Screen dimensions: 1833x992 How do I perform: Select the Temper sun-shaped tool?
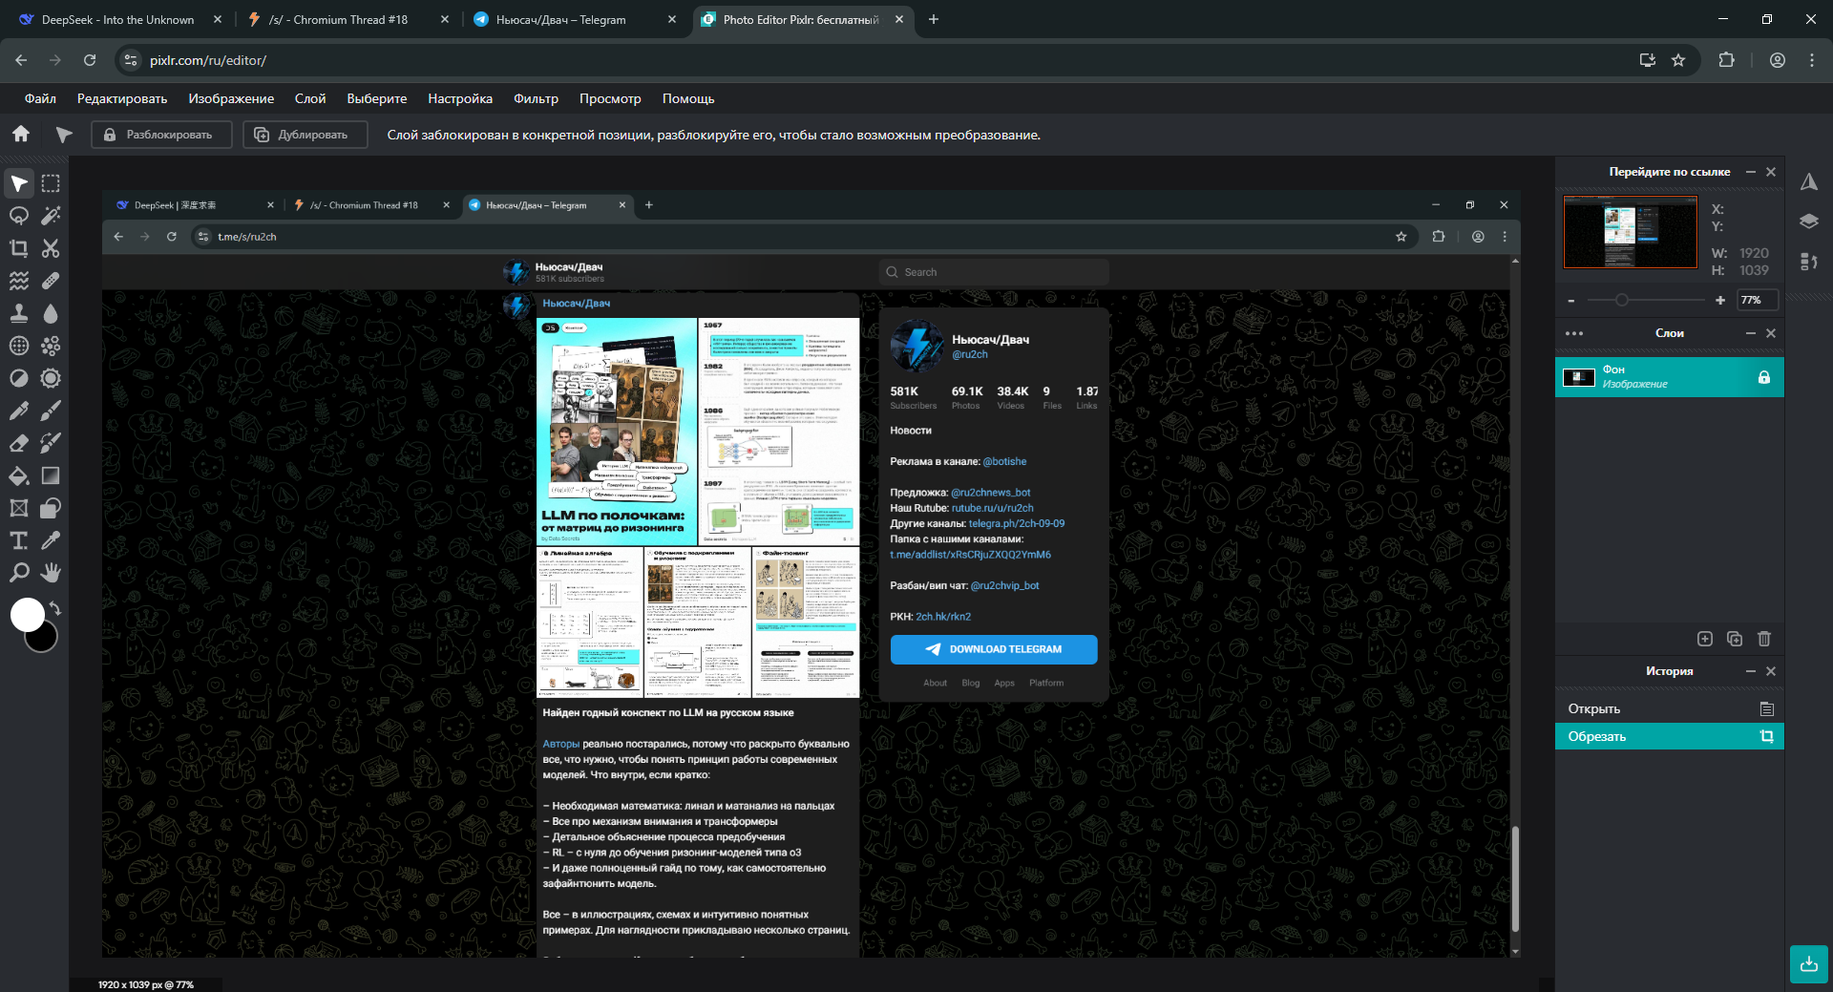[51, 378]
